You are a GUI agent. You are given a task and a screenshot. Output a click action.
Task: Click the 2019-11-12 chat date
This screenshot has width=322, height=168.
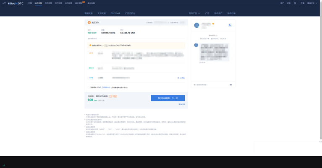[213, 36]
